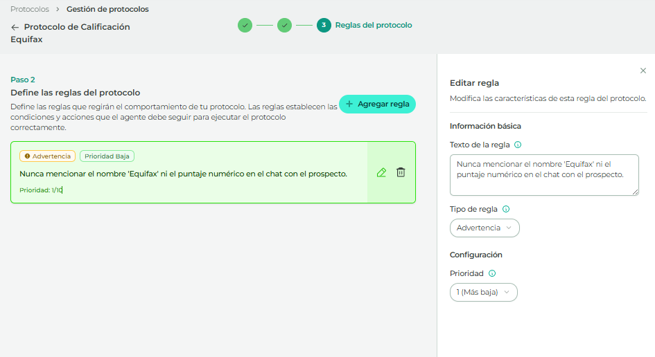This screenshot has height=357, width=655.
Task: Click the Advertencia badge on the rule card
Action: [x=47, y=156]
